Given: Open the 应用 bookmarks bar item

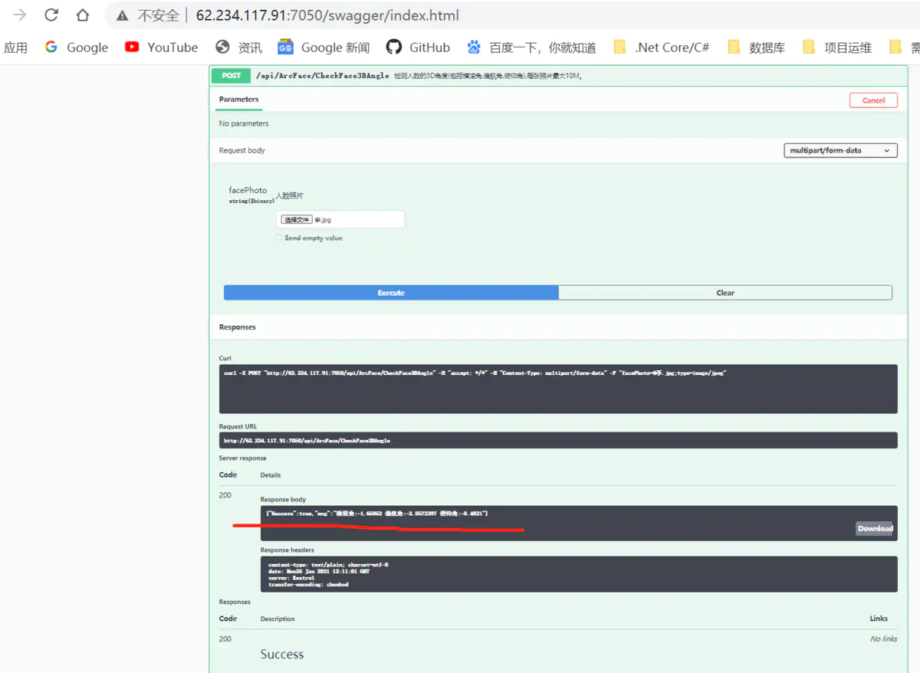Looking at the screenshot, I should click(17, 47).
